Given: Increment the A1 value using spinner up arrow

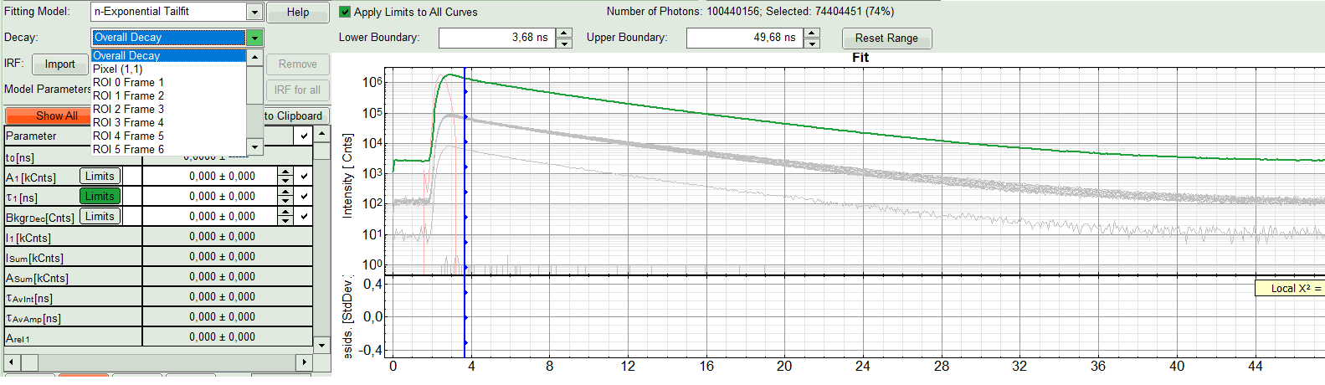Looking at the screenshot, I should pyautogui.click(x=285, y=172).
